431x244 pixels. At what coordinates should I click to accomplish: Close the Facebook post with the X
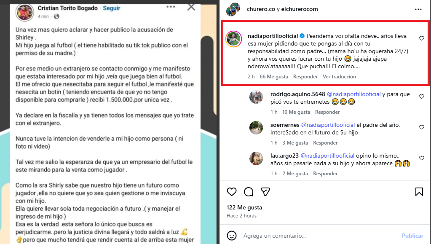click(x=191, y=7)
